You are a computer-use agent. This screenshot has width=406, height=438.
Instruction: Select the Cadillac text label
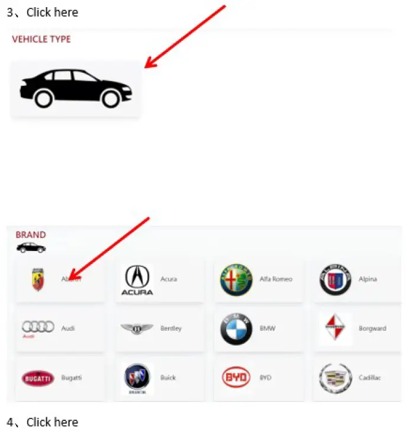[x=370, y=378]
